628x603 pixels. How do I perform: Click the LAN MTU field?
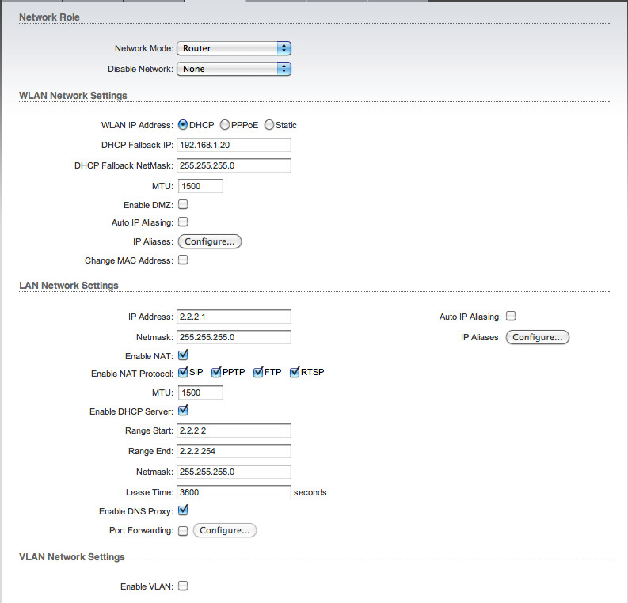[200, 393]
